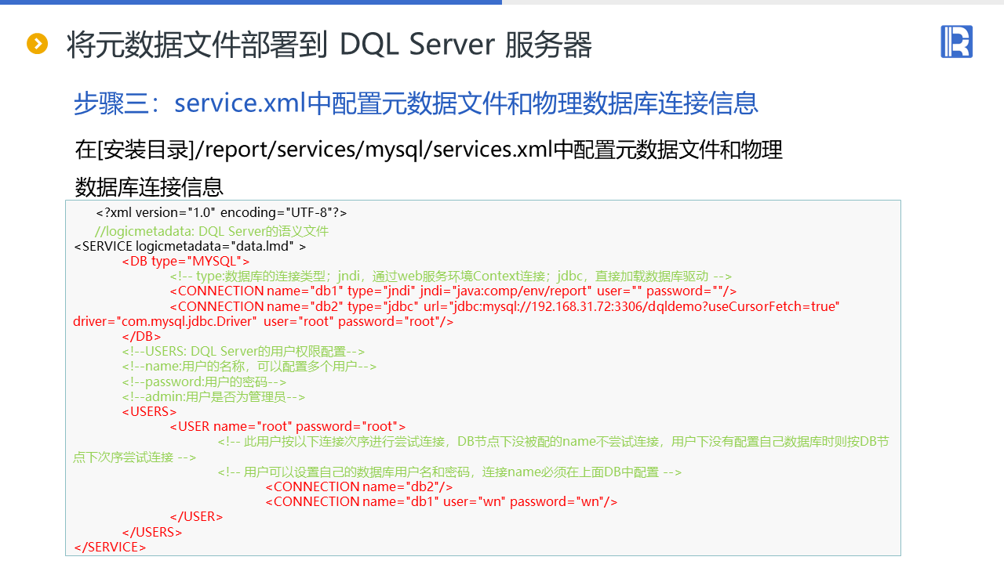Click the CONNECTION "db1" type="jndi" line
This screenshot has width=1004, height=564.
pyautogui.click(x=453, y=291)
